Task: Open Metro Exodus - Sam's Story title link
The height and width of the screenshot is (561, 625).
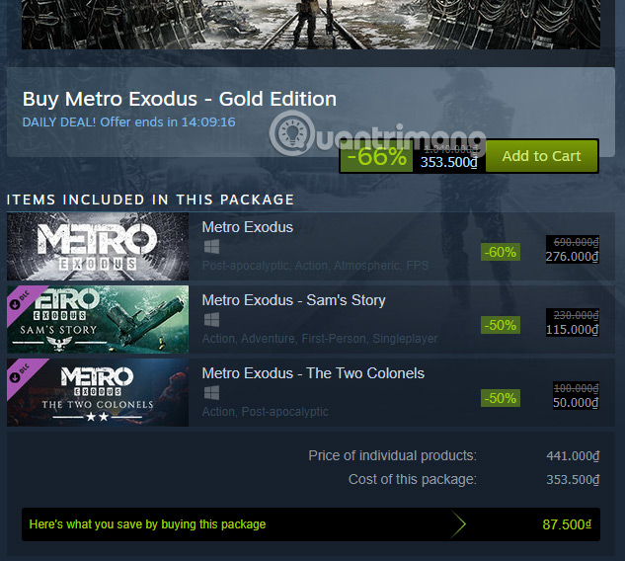Action: coord(293,300)
